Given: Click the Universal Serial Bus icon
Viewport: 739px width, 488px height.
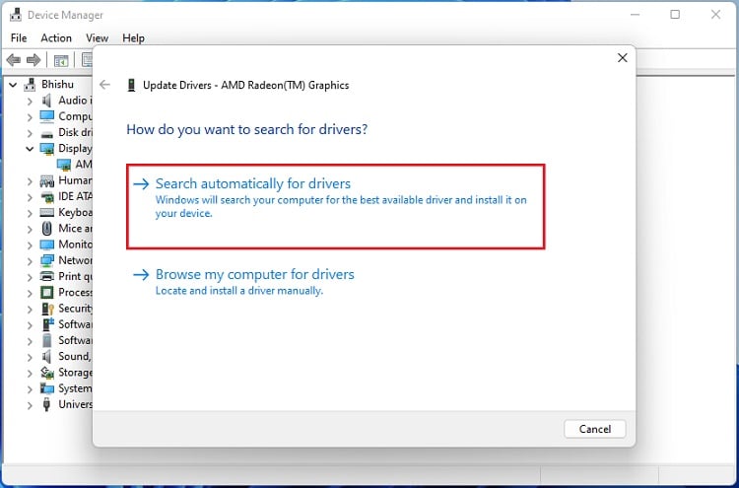Looking at the screenshot, I should (46, 404).
